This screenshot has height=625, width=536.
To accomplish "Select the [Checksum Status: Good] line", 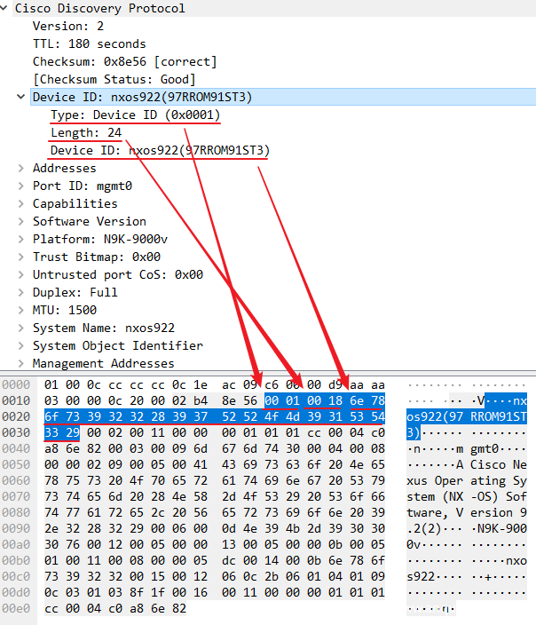I will click(114, 79).
